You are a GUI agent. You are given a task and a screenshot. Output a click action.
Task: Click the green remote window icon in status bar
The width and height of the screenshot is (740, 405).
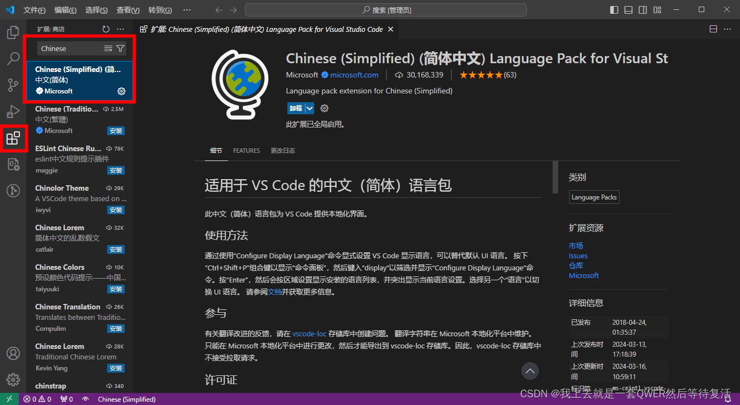coord(9,399)
